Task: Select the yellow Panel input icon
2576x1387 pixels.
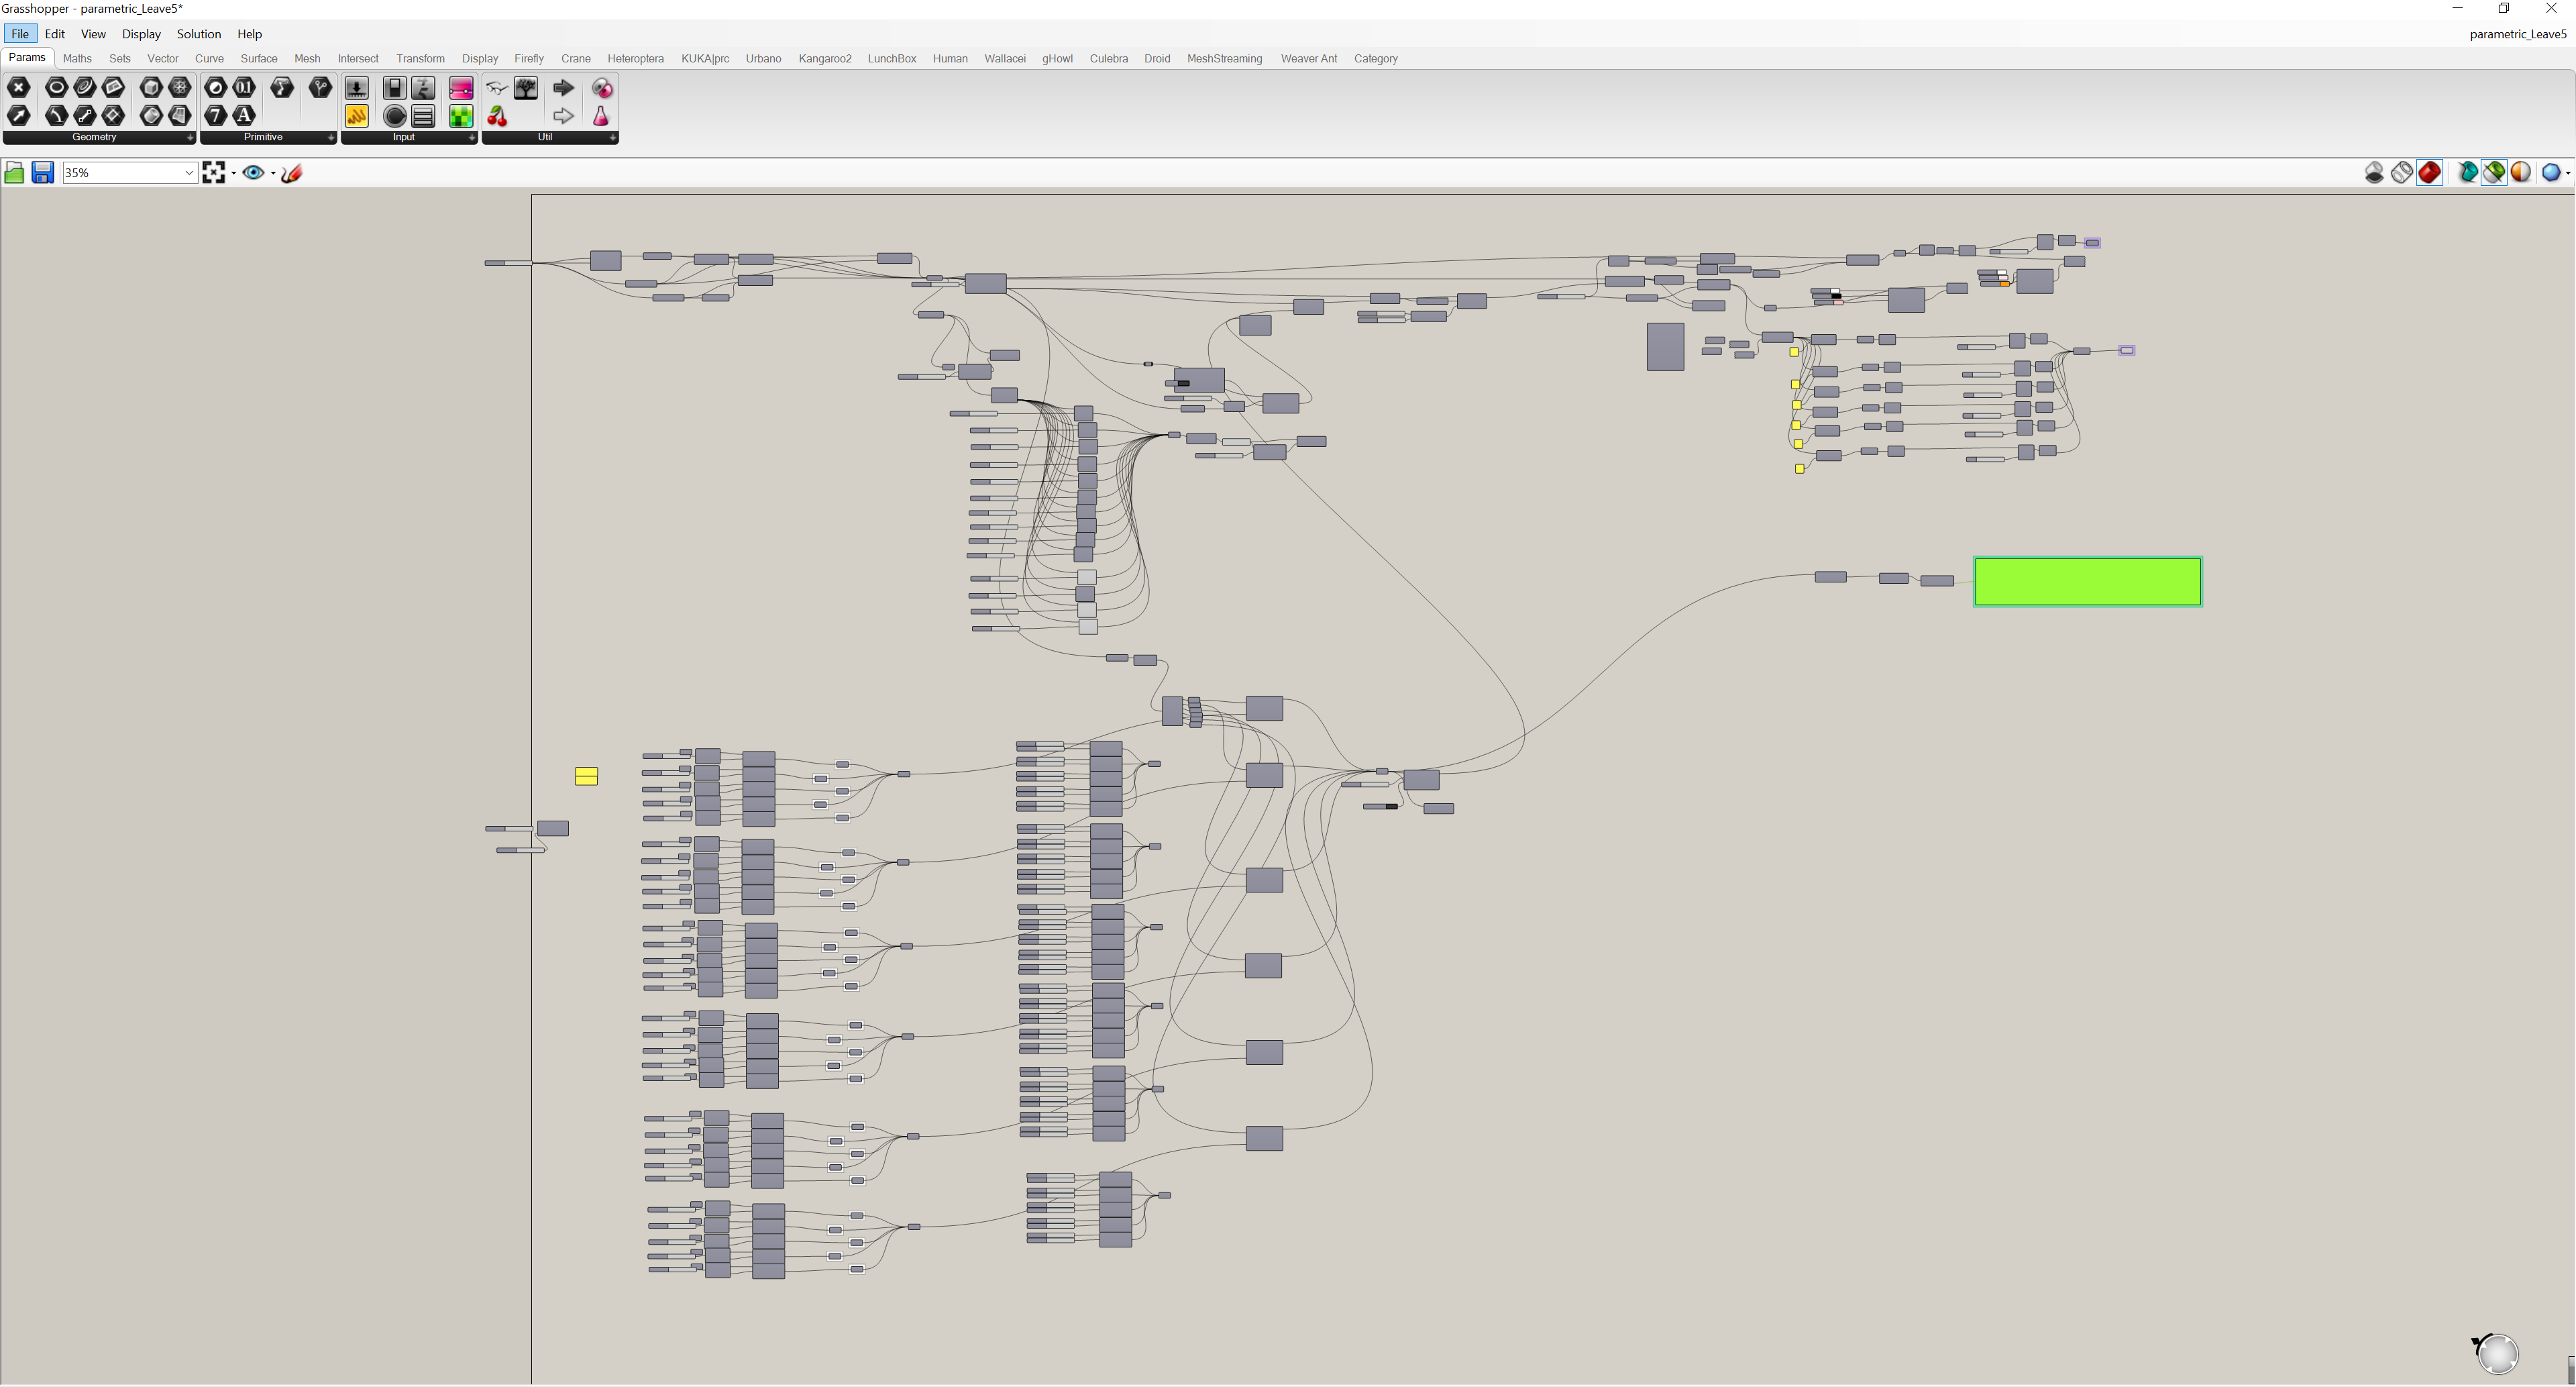Action: 357,116
